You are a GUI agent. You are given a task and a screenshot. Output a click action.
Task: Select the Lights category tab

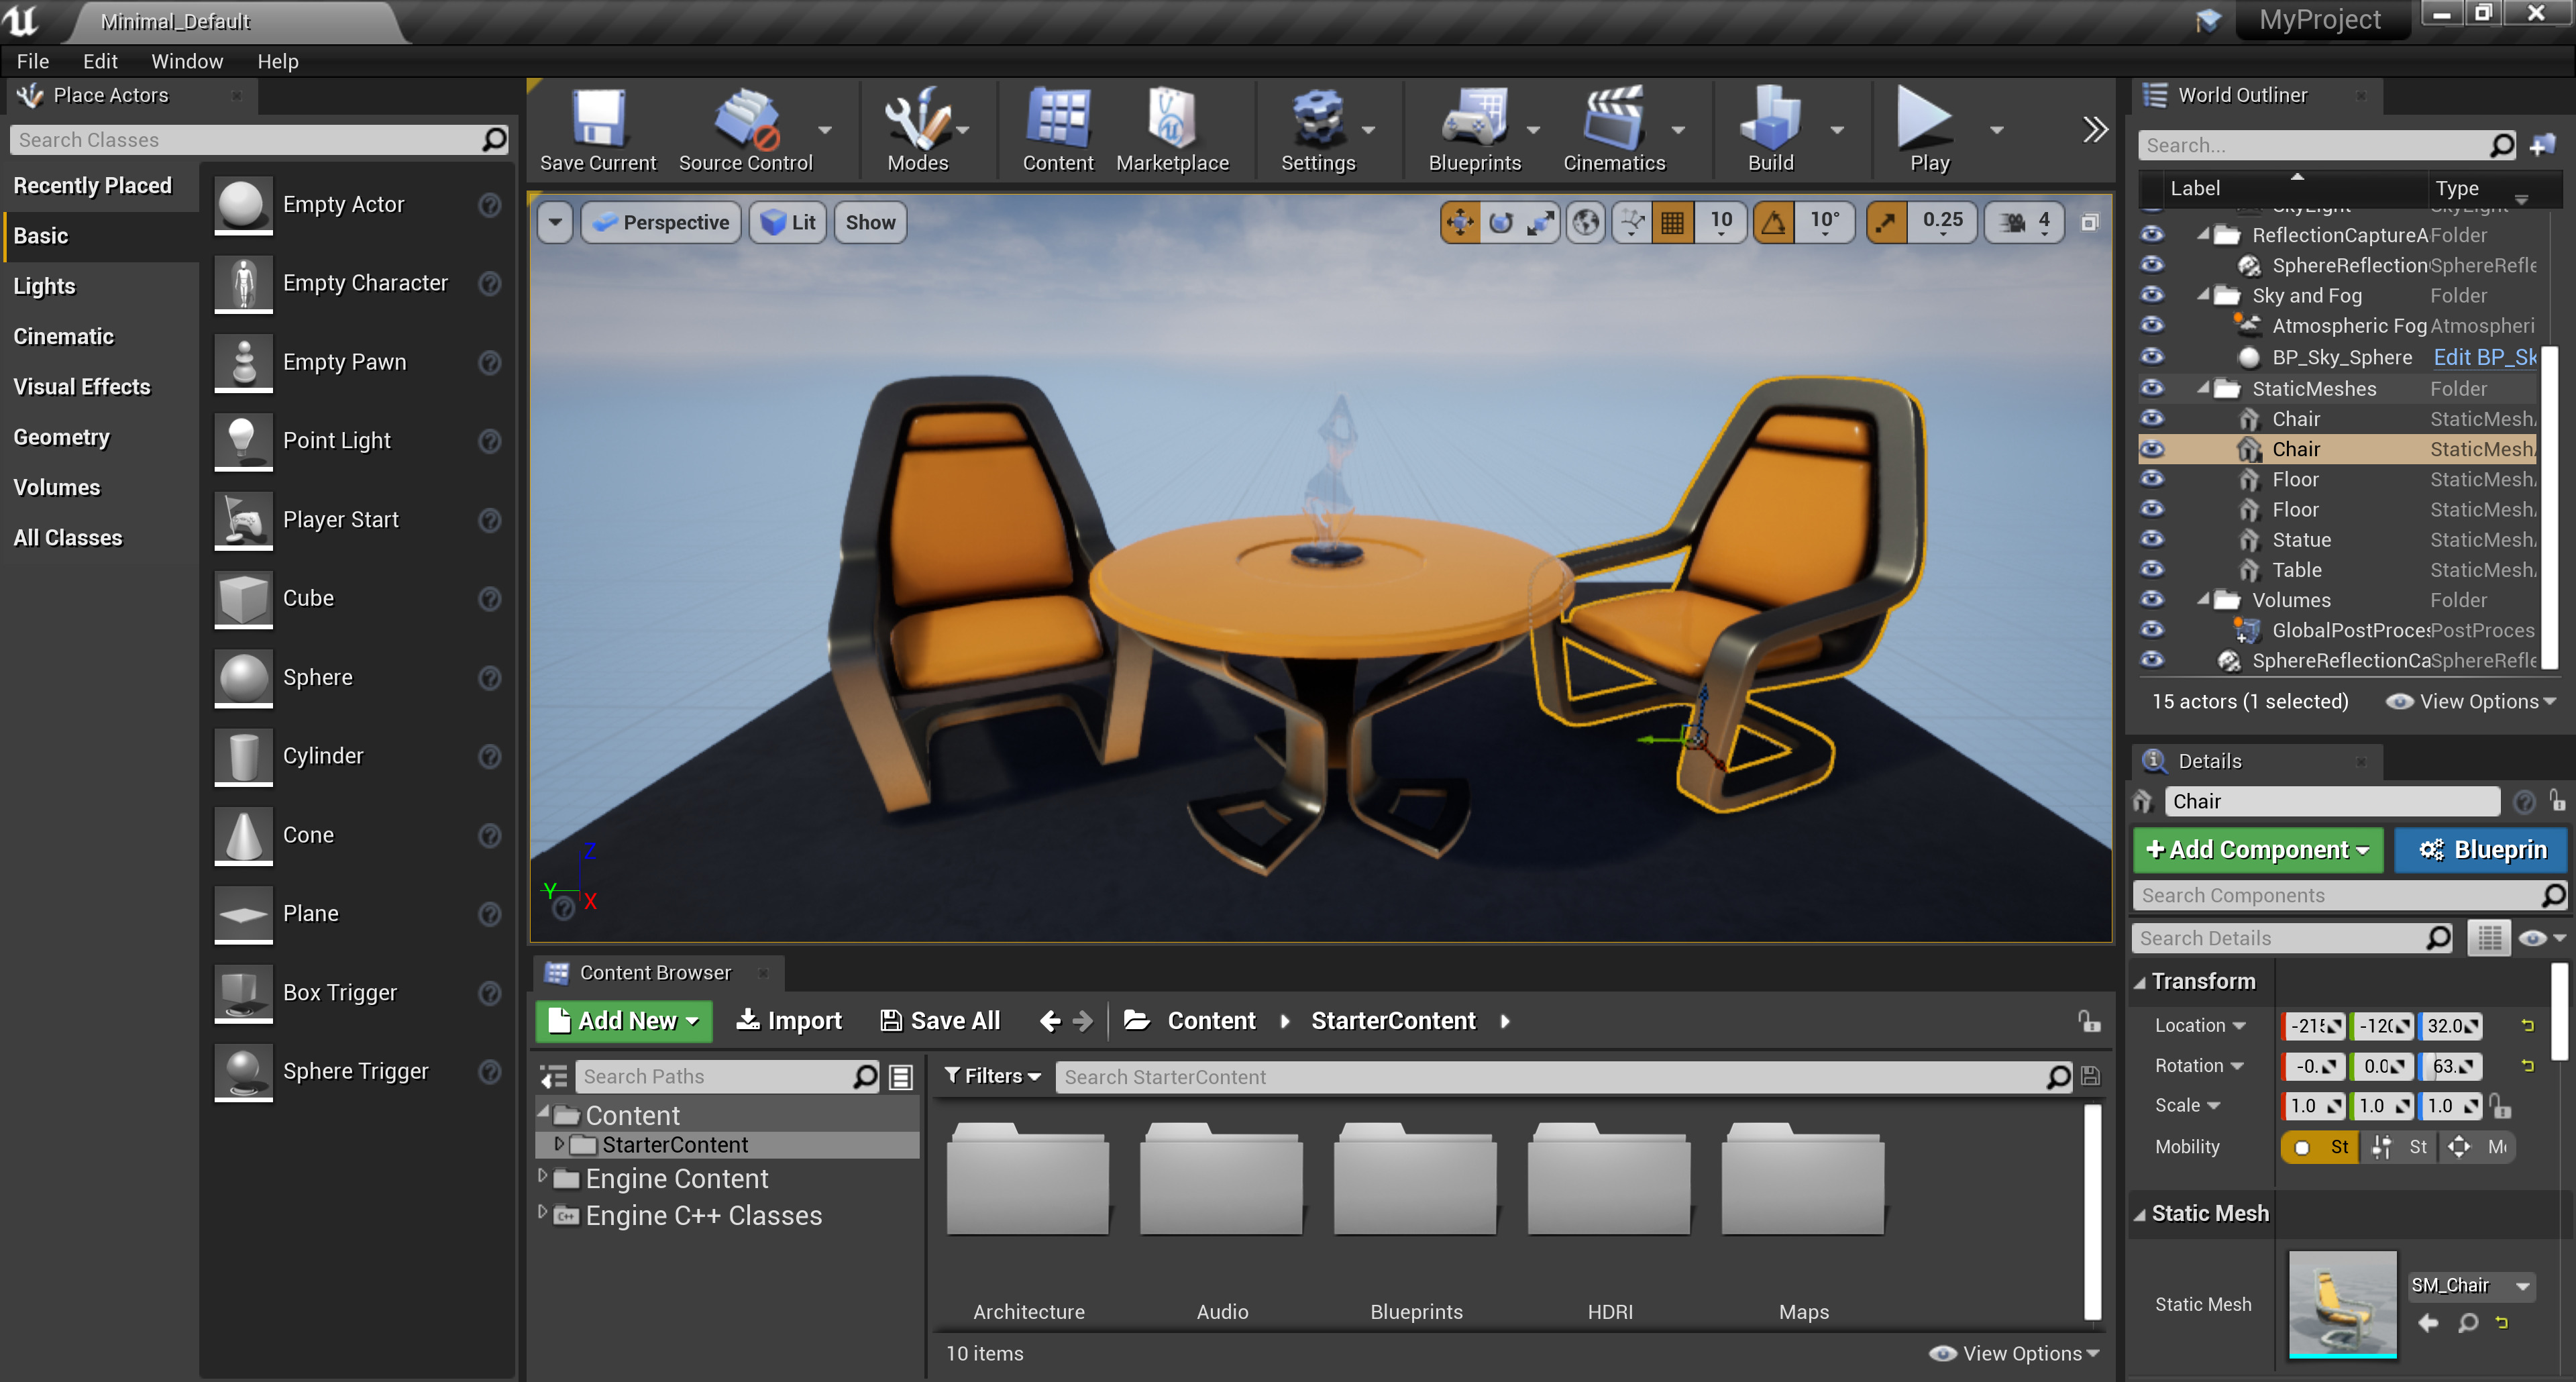click(x=44, y=287)
